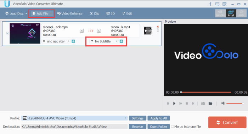Stop the preview playback

click(187, 104)
